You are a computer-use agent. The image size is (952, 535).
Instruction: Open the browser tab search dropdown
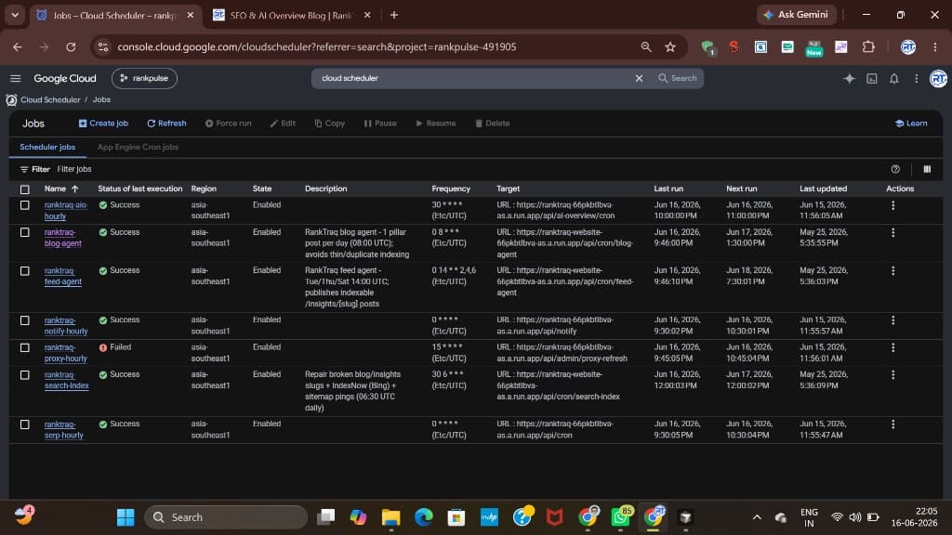tap(15, 15)
